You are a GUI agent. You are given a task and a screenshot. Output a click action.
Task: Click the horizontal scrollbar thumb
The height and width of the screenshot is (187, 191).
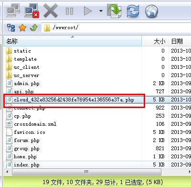click(87, 172)
